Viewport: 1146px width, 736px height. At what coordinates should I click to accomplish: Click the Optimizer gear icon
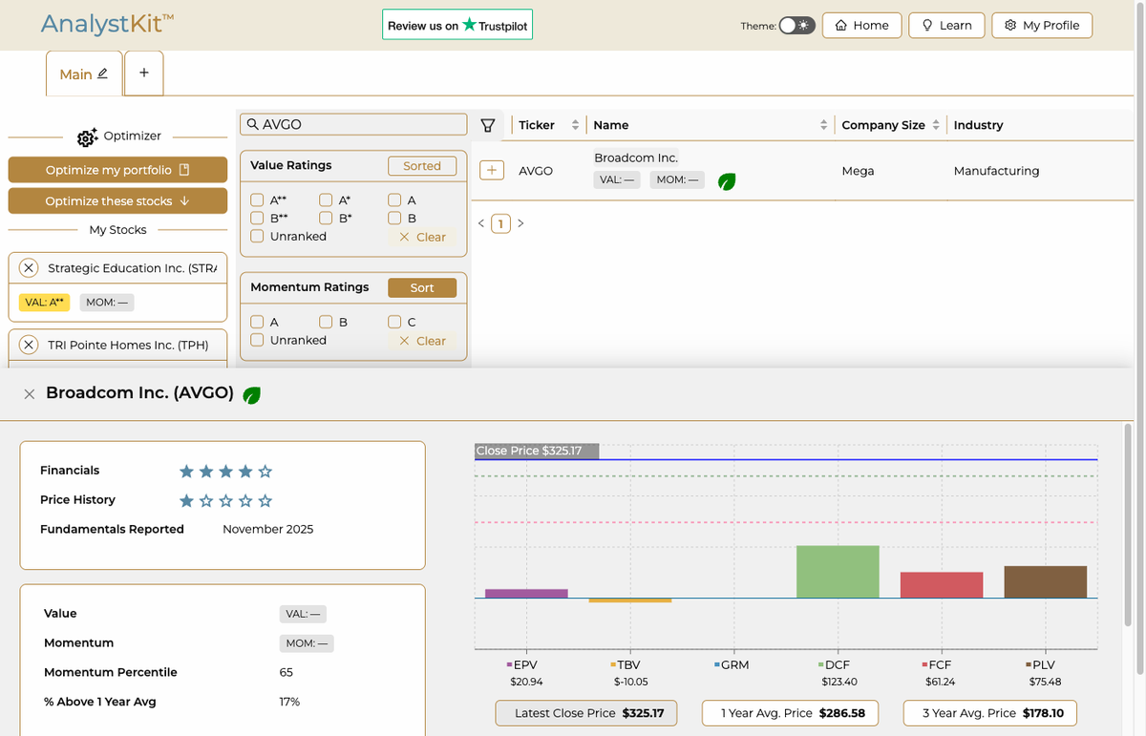(x=87, y=137)
